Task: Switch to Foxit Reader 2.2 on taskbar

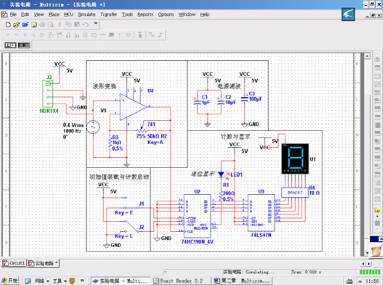Action: tap(180, 281)
